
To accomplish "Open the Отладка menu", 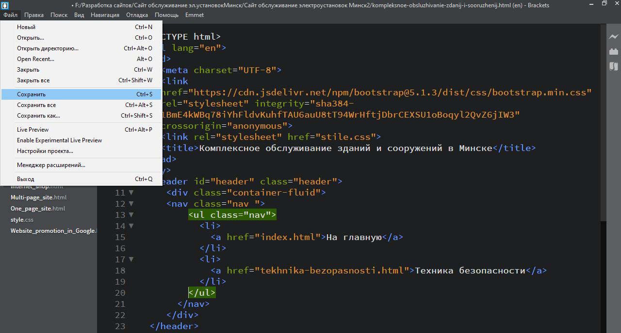I will [x=137, y=15].
